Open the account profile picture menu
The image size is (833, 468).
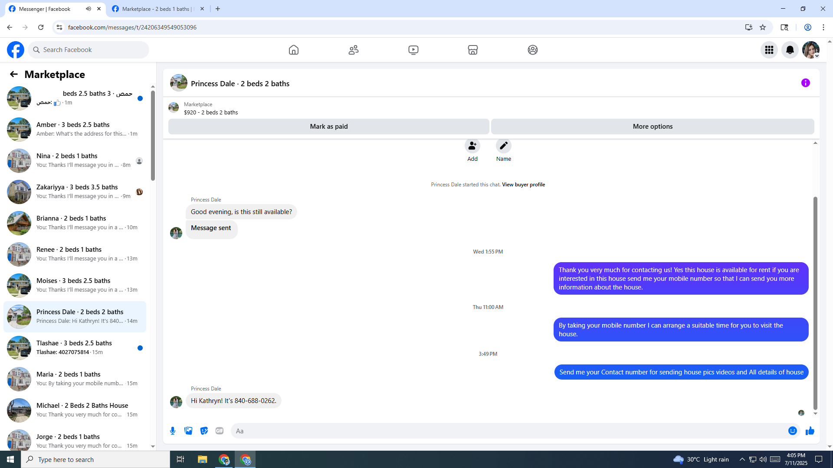pyautogui.click(x=811, y=50)
